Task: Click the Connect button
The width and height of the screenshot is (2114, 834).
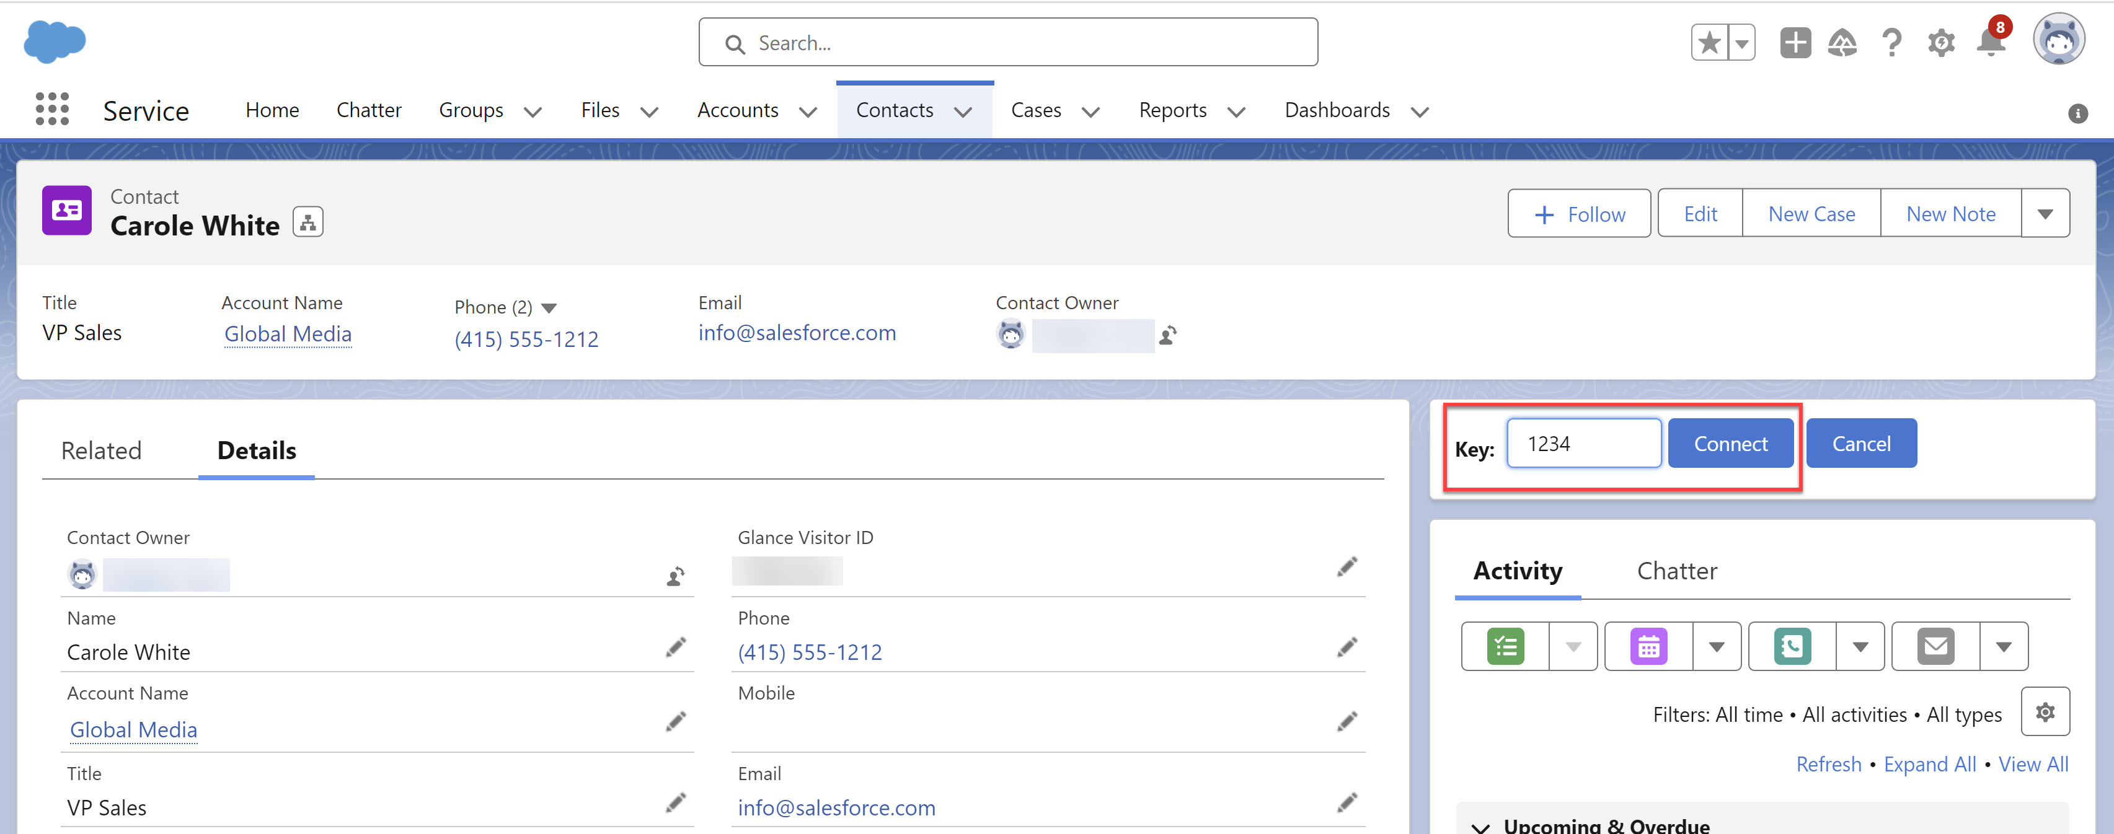Action: [1730, 444]
